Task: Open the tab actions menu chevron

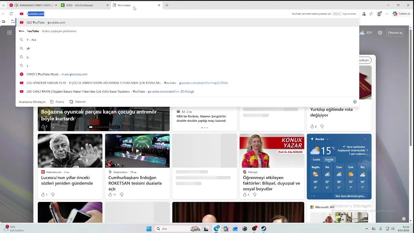Action: tap(3, 5)
